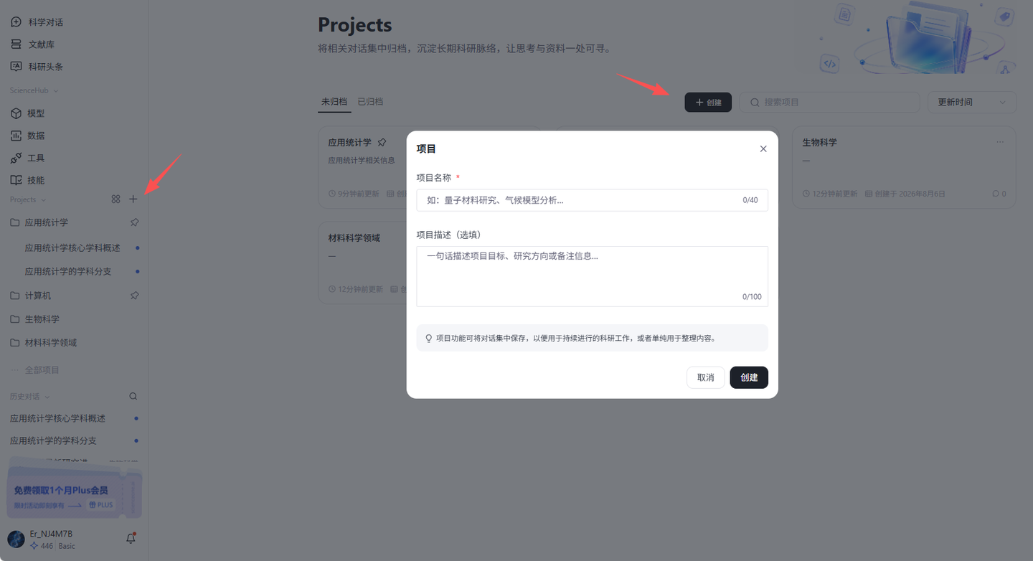Open 应用统计学核心学科概述 in the history list
The image size is (1033, 561).
(x=57, y=418)
